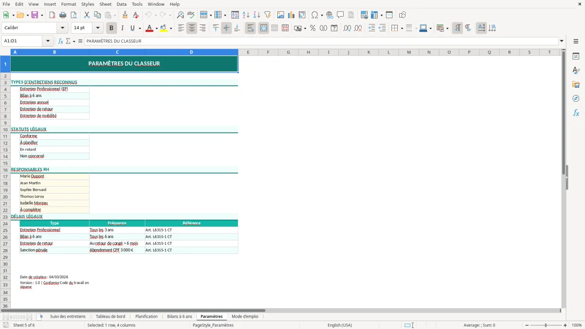Click zoom out minus button
Viewport: 585px width, 329px height.
pyautogui.click(x=527, y=325)
